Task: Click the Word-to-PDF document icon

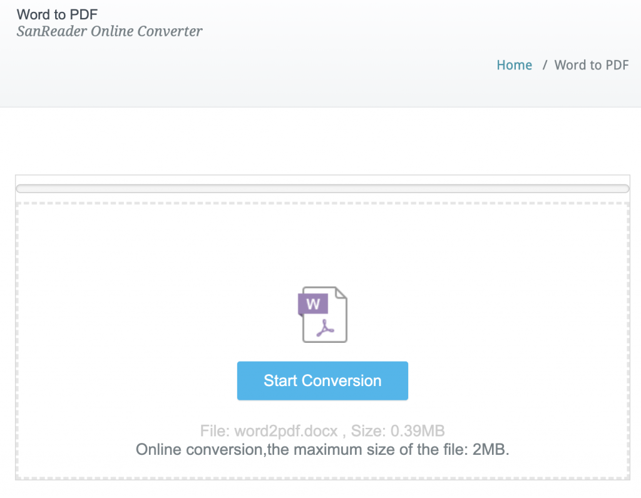Action: click(x=322, y=315)
